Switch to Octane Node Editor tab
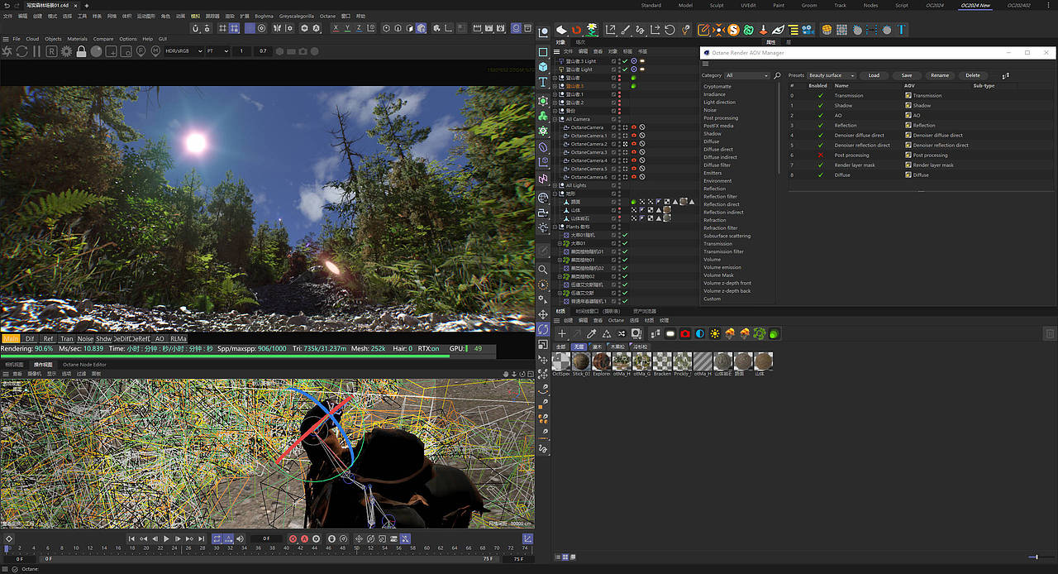Screen dimensions: 1058x574 pos(84,364)
